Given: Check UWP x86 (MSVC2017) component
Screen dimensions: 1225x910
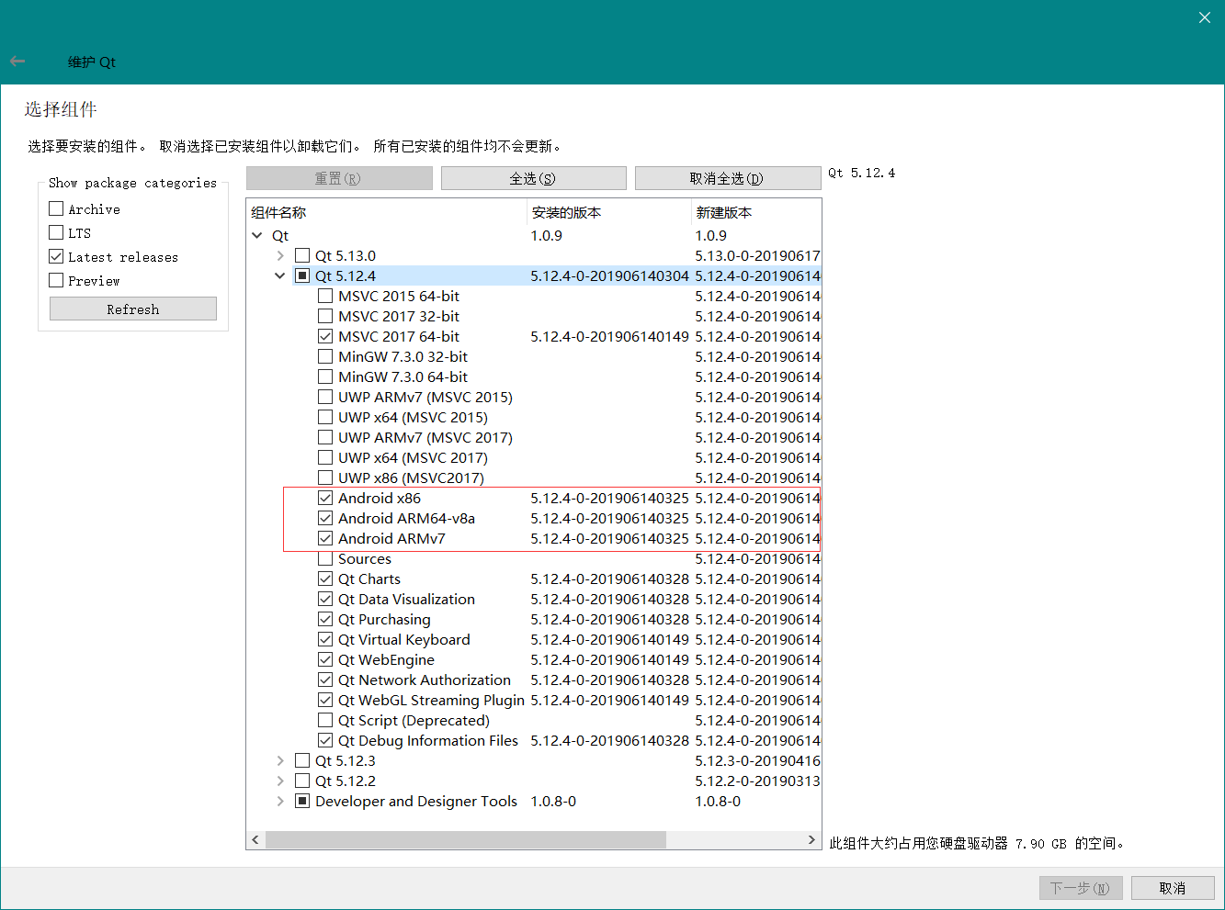Looking at the screenshot, I should [325, 477].
